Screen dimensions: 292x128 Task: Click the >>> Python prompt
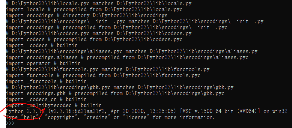10,123
